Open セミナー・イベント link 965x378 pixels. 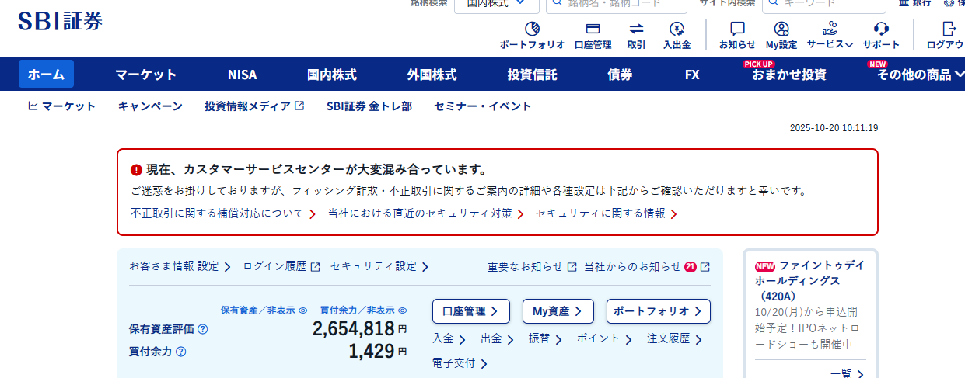pyautogui.click(x=483, y=106)
